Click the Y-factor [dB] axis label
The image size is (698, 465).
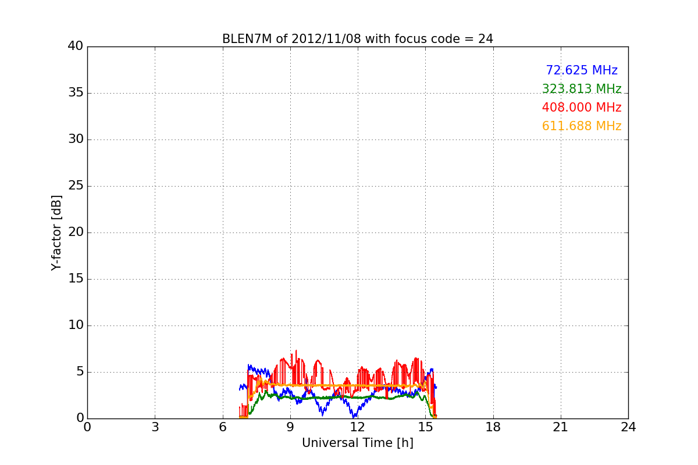point(56,233)
